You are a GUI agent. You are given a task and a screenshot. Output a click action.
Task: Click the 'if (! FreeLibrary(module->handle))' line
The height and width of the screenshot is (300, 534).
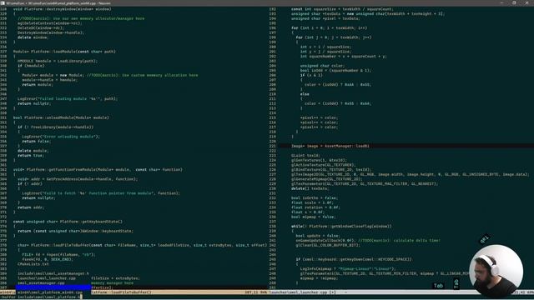pyautogui.click(x=56, y=127)
